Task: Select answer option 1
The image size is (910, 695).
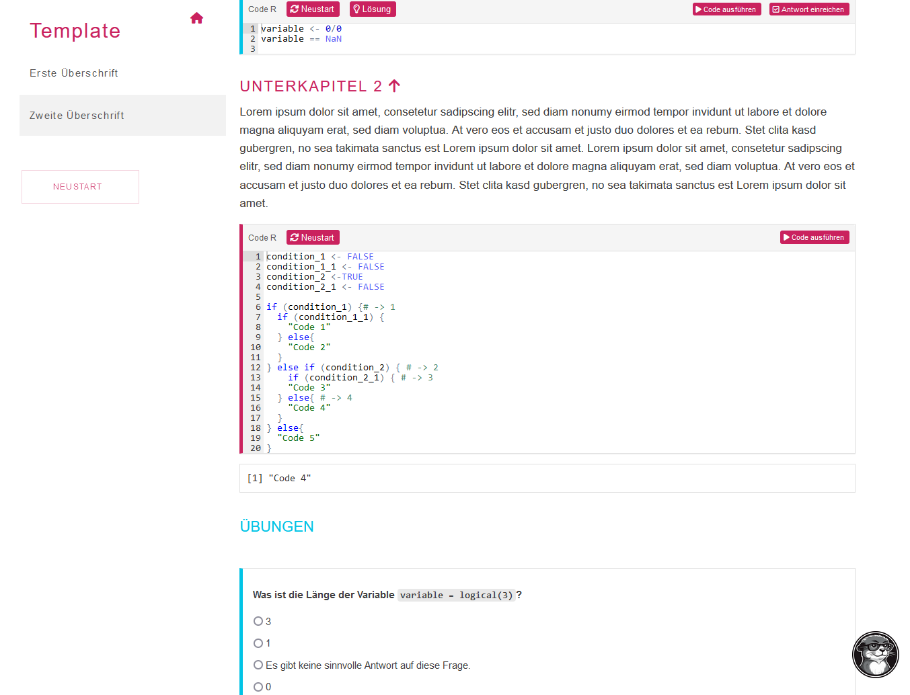Action: click(x=258, y=643)
